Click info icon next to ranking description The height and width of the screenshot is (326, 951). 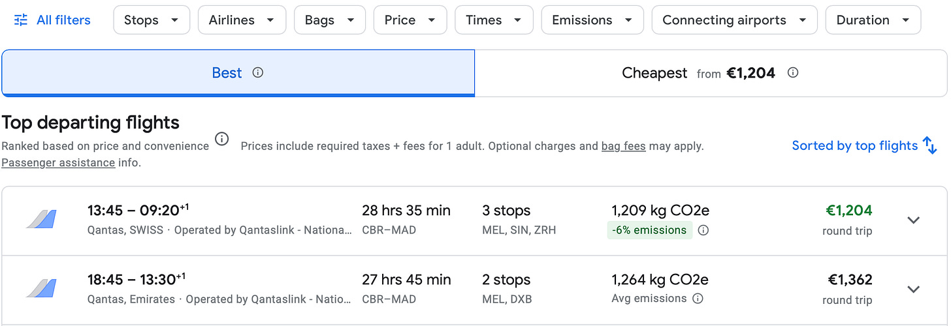(222, 139)
